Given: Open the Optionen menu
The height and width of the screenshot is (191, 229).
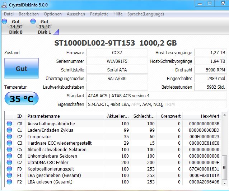Looking at the screenshot, I should pyautogui.click(x=53, y=14).
